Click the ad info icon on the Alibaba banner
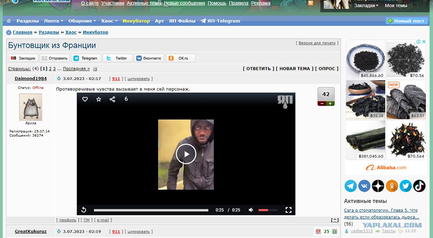 point(419,42)
